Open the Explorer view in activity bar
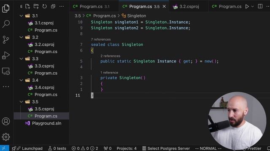This screenshot has width=270, height=151. [5, 8]
